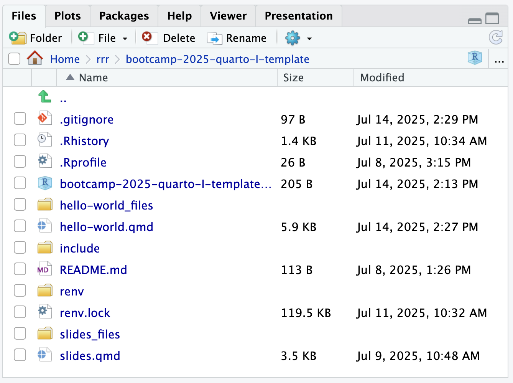Click the green up-arrow parent directory icon
This screenshot has height=383, width=513.
(44, 97)
